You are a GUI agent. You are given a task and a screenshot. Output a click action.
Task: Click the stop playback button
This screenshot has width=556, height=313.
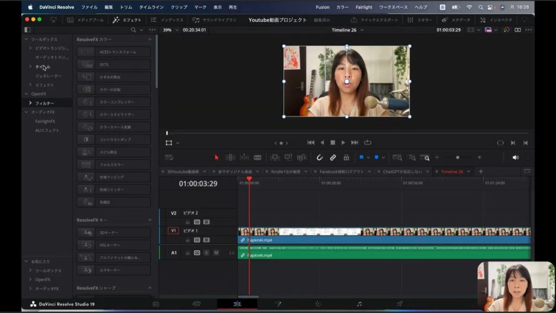pyautogui.click(x=333, y=142)
